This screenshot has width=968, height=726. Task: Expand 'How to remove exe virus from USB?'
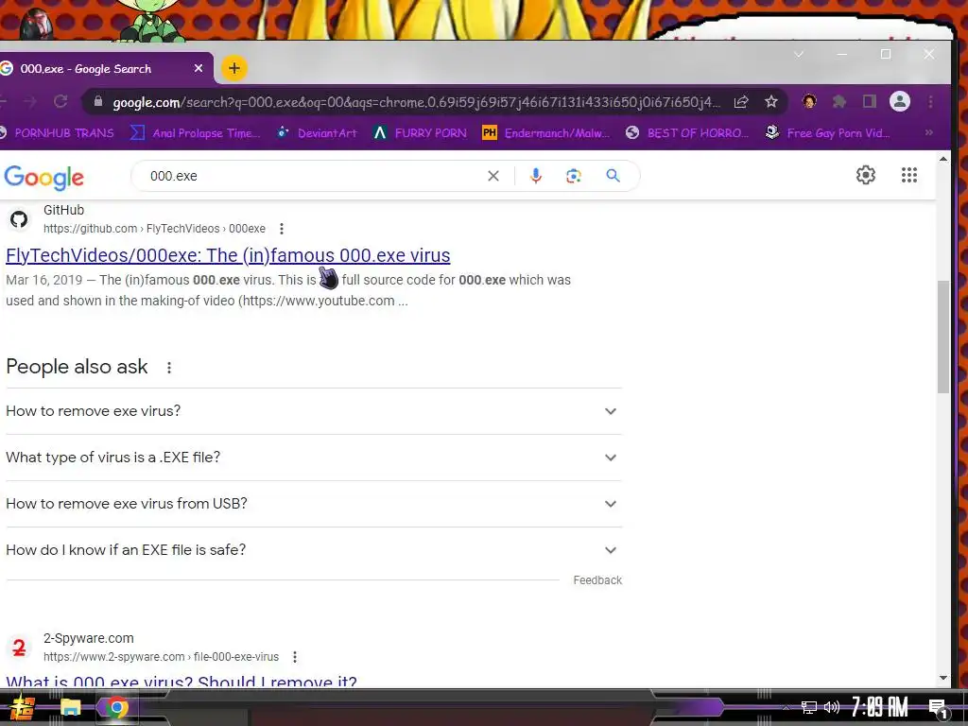point(314,504)
